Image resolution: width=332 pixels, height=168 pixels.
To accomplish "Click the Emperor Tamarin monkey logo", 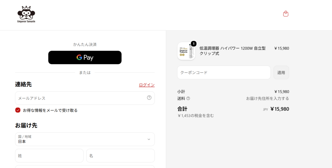I will click(x=26, y=14).
